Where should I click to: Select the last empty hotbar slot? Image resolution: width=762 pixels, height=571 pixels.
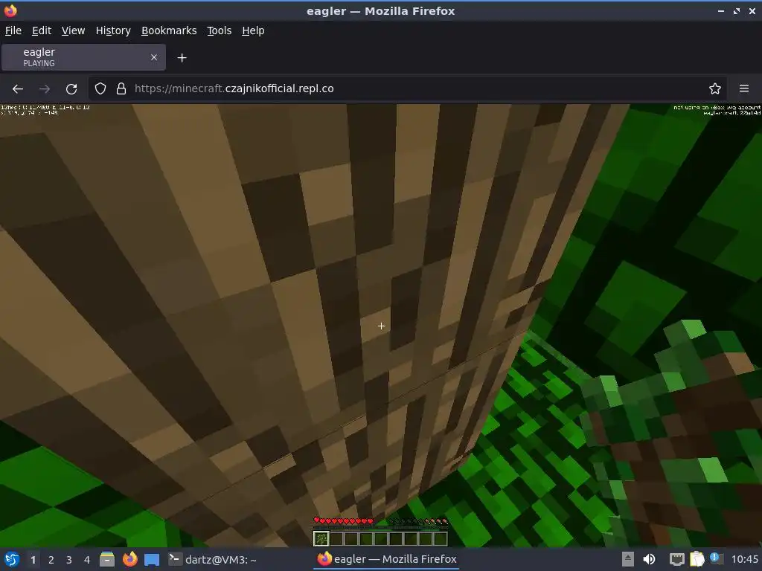(441, 538)
